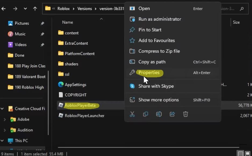
Task: Navigate to Versions in breadcrumb
Action: (85, 9)
